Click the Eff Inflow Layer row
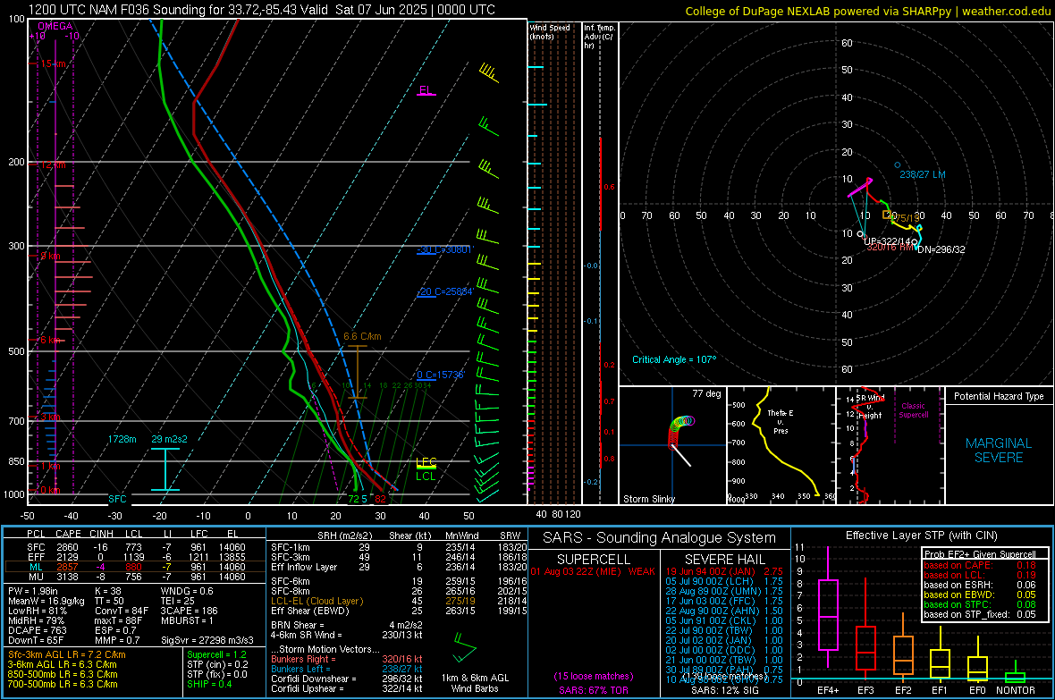The image size is (1055, 700). click(399, 567)
